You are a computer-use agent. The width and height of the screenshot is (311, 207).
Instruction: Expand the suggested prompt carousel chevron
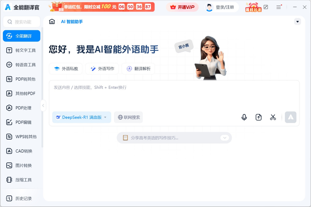coord(224,138)
